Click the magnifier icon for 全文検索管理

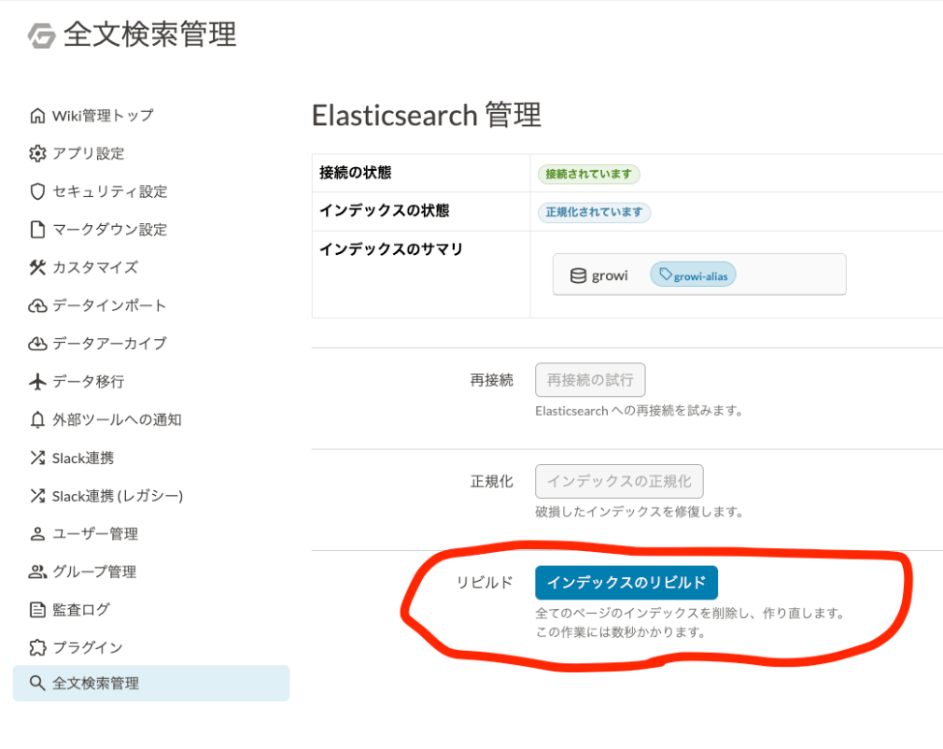click(x=37, y=683)
